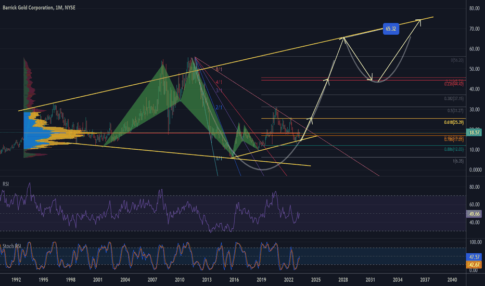Click the current price tag 18.57

(x=474, y=133)
